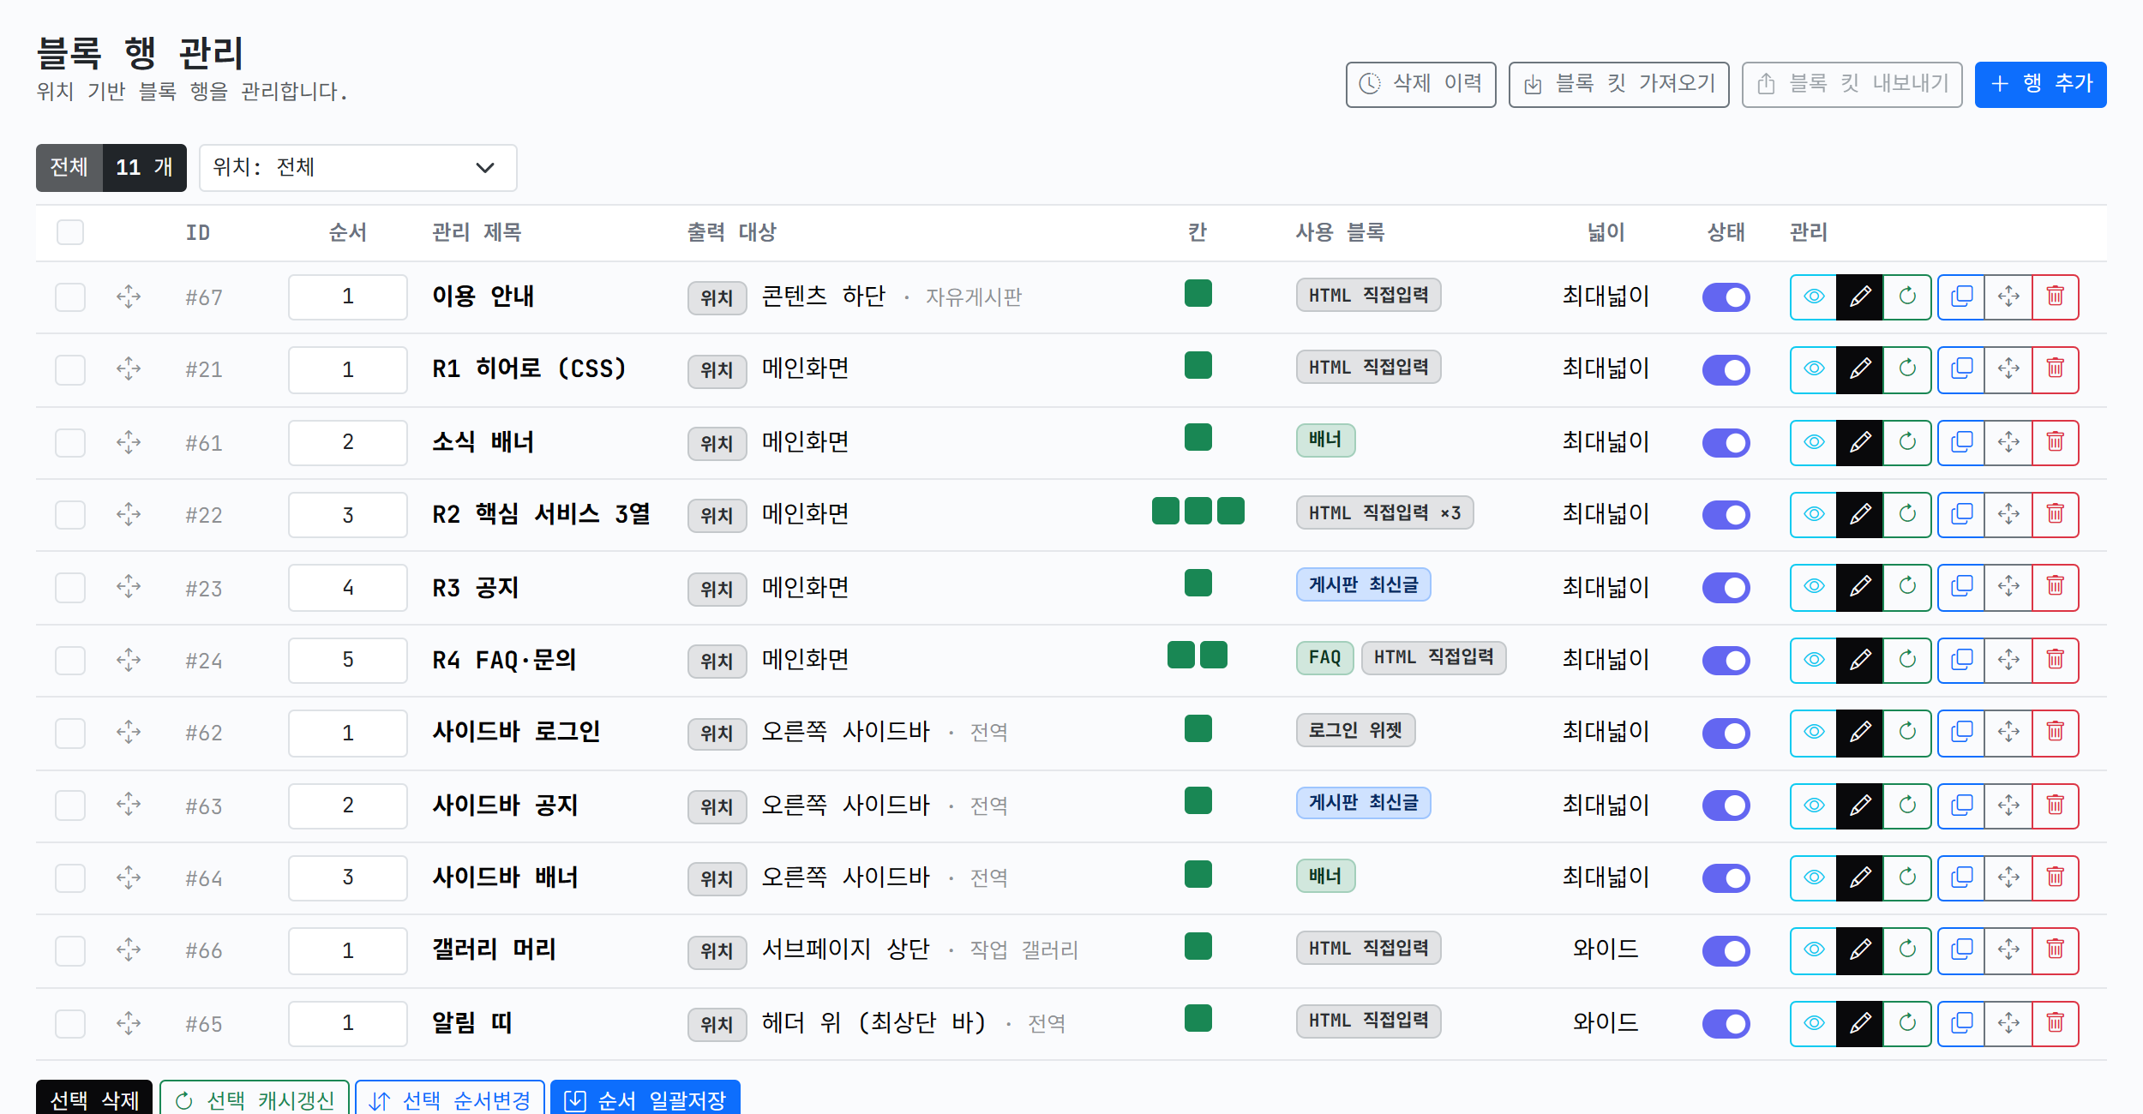The image size is (2143, 1114).
Task: Select checkbox for row #21
Action: pos(70,369)
